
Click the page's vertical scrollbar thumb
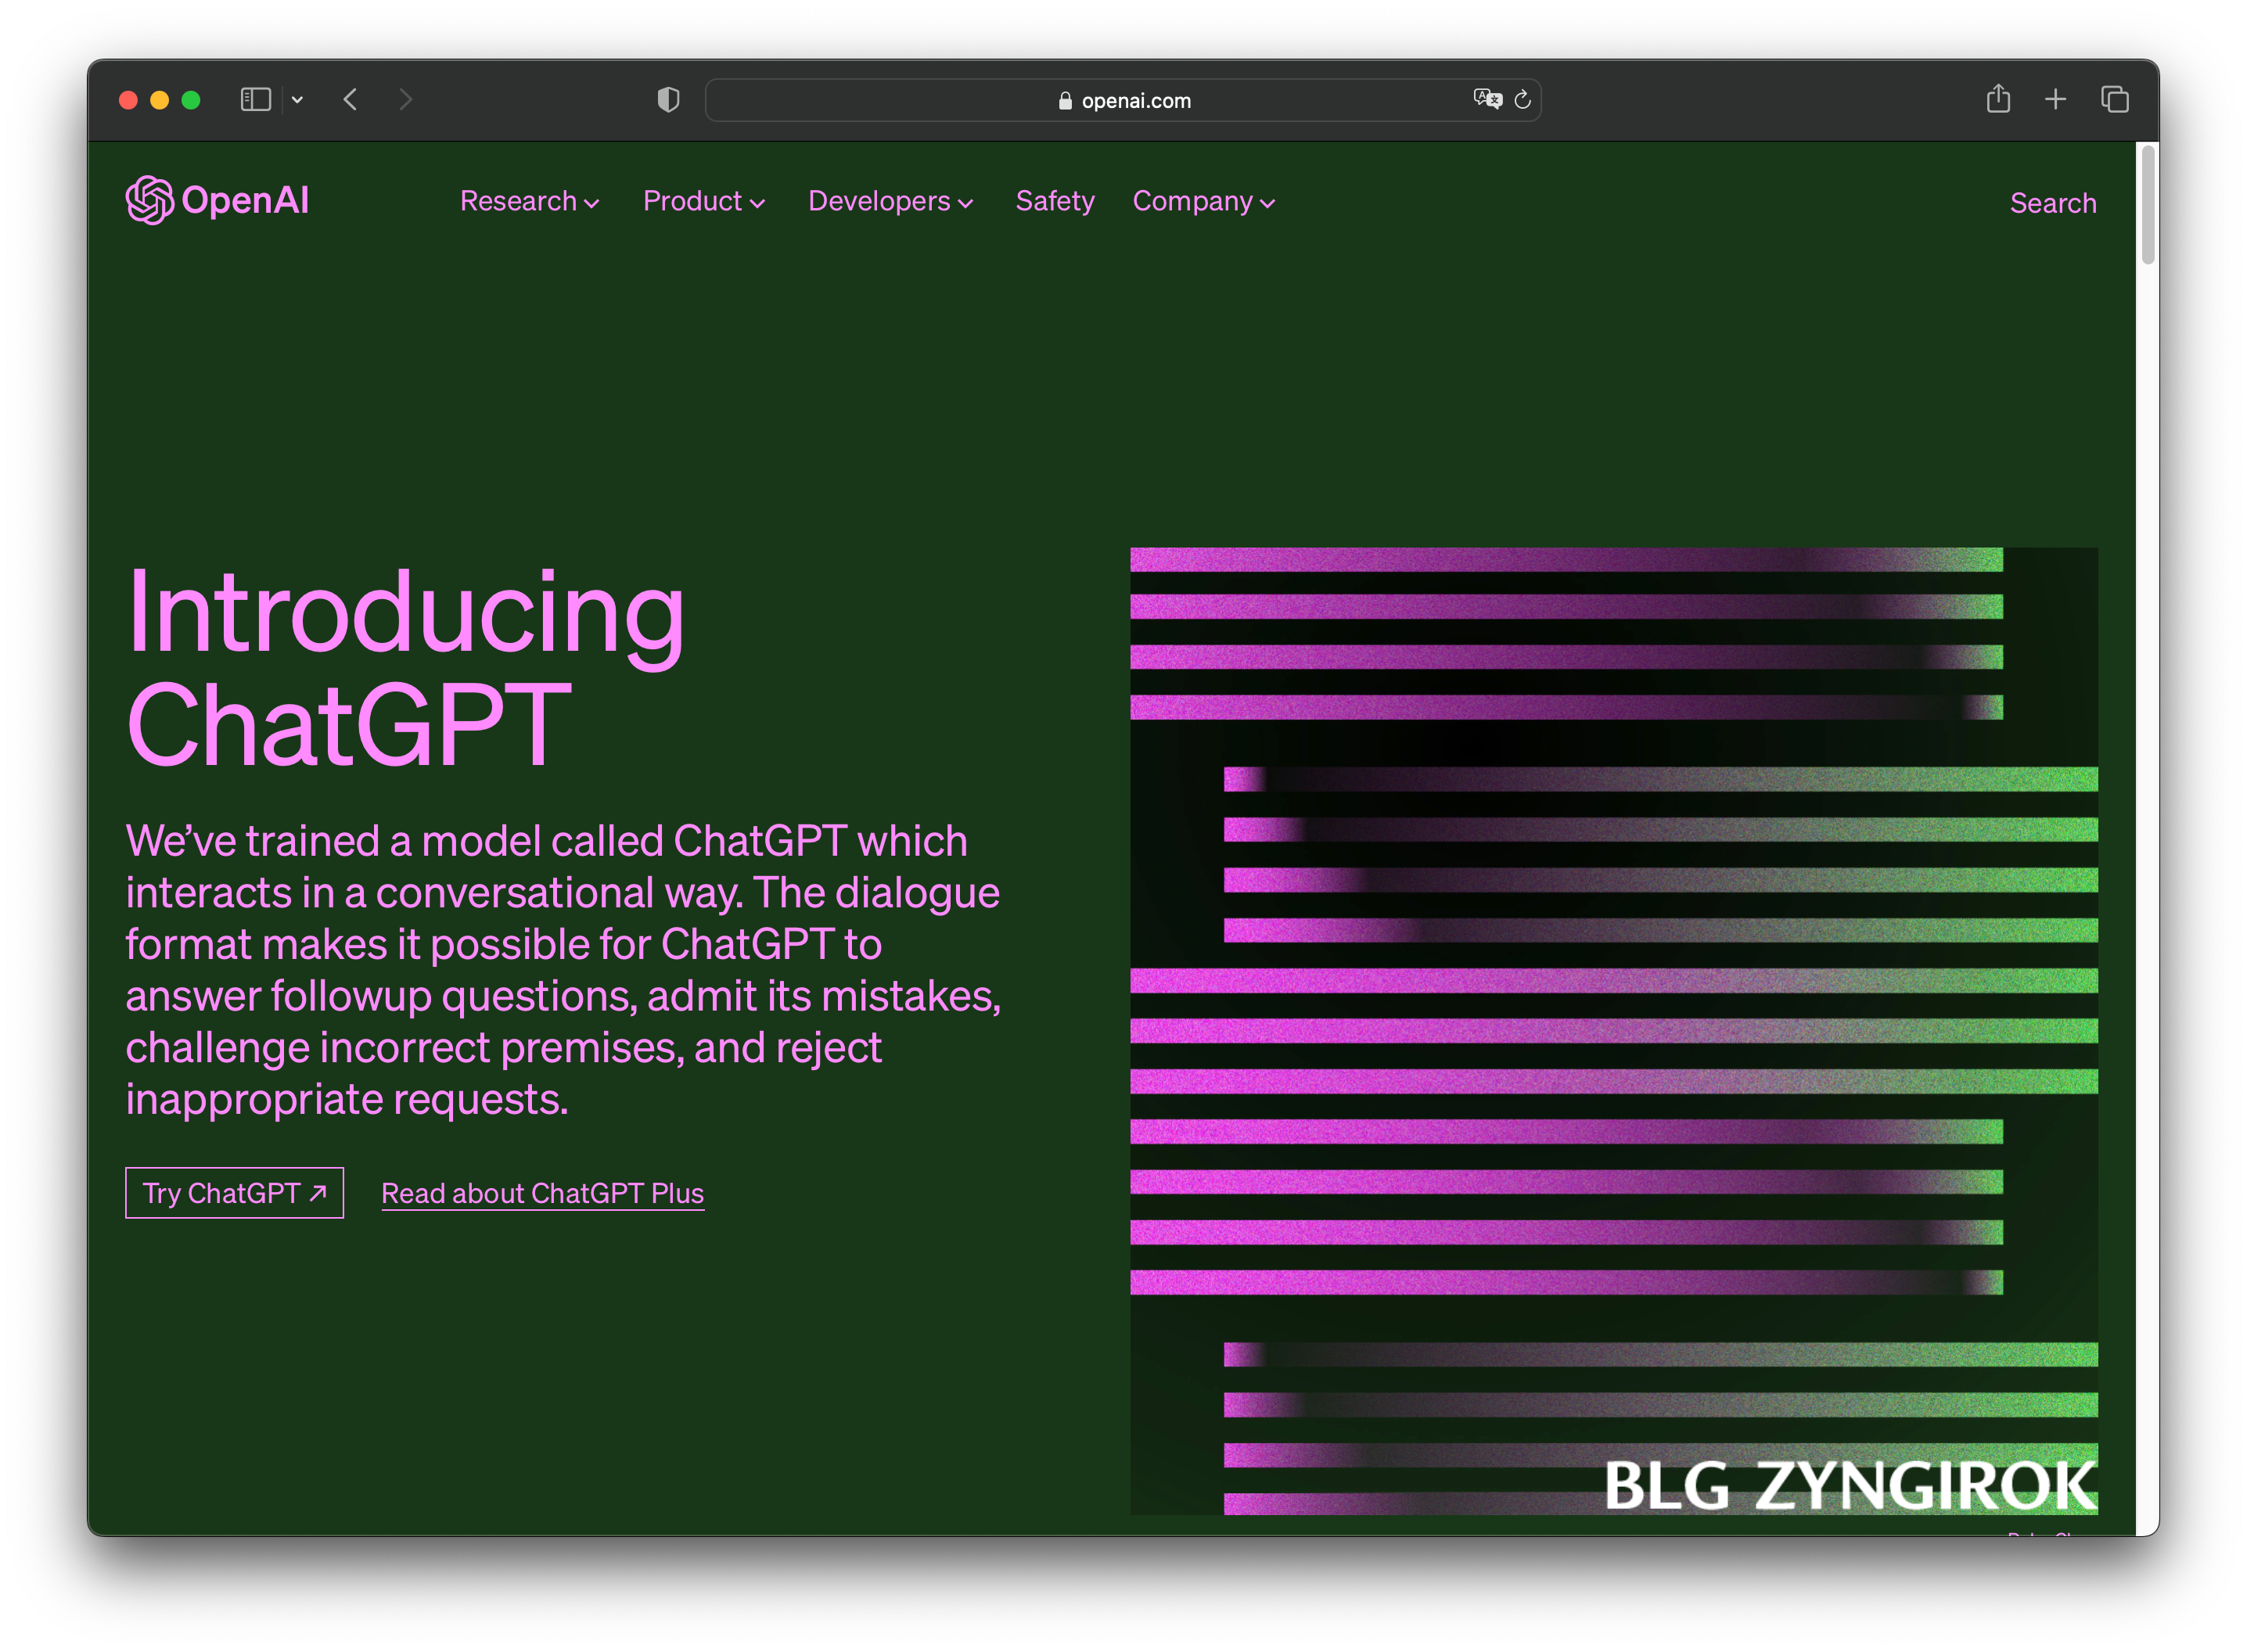pyautogui.click(x=2147, y=205)
